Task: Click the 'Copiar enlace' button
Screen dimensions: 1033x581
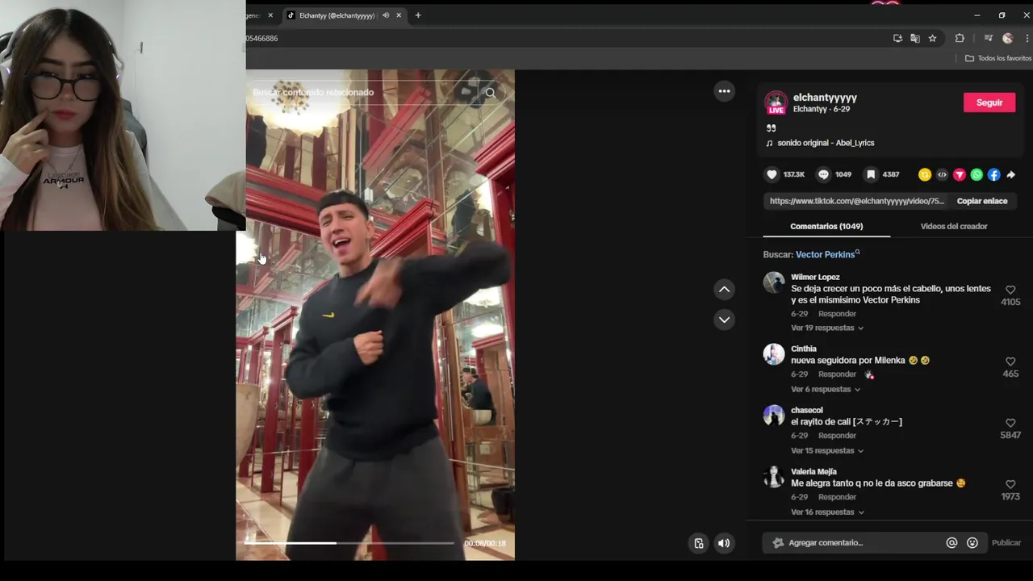Action: (x=982, y=201)
